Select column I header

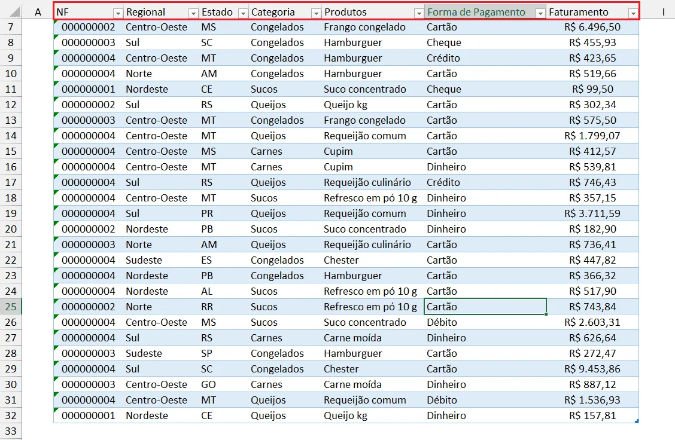(663, 12)
